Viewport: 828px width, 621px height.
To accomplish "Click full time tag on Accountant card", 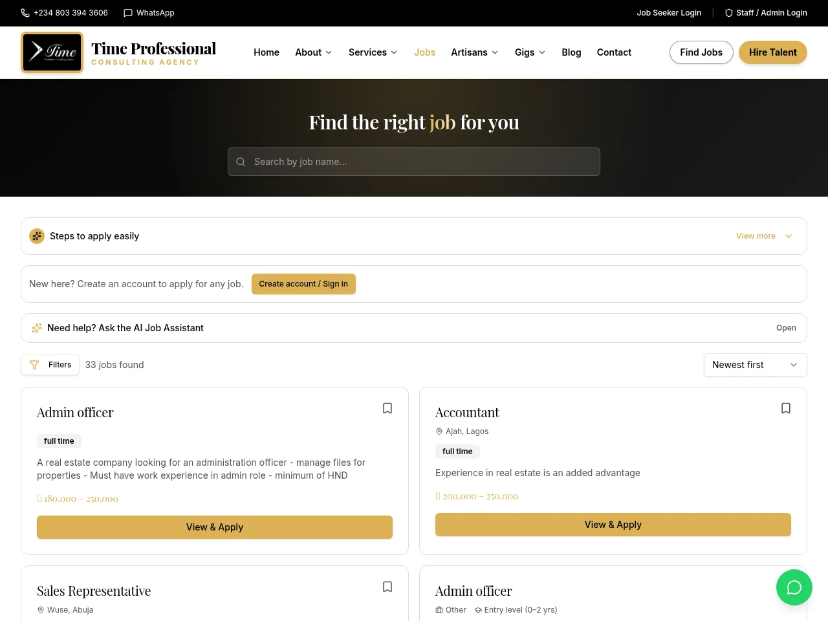I will [x=457, y=452].
